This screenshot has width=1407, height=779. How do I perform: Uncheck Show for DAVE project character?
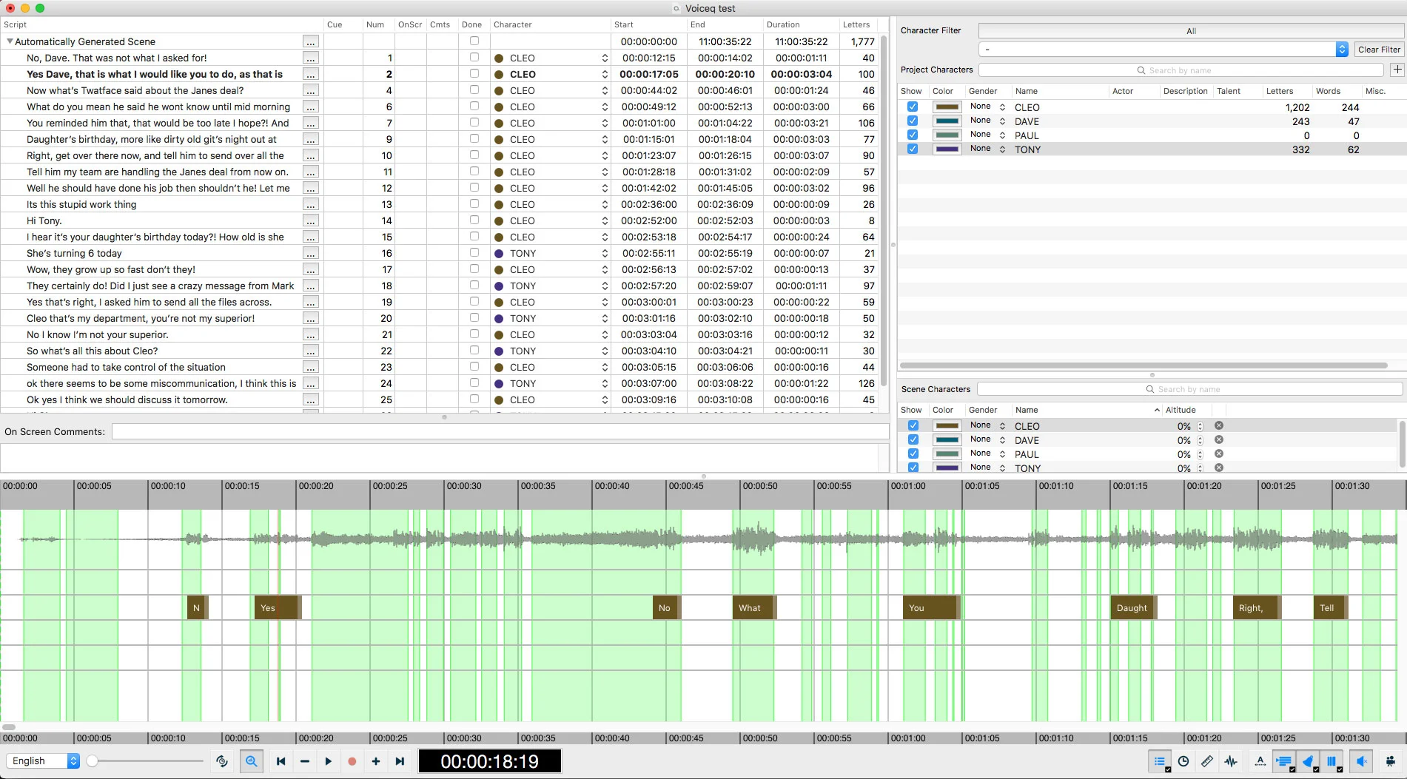pos(913,121)
